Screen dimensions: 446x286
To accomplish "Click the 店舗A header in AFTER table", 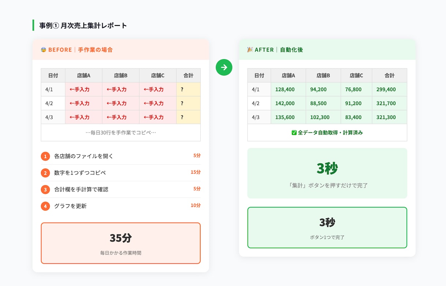I will click(x=288, y=76).
